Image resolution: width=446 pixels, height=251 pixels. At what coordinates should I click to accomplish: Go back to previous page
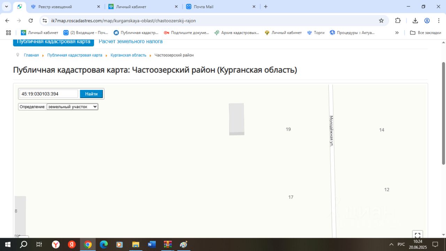click(7, 21)
